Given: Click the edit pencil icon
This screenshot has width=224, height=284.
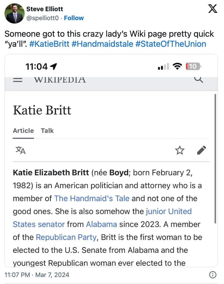Looking at the screenshot, I should tap(202, 150).
